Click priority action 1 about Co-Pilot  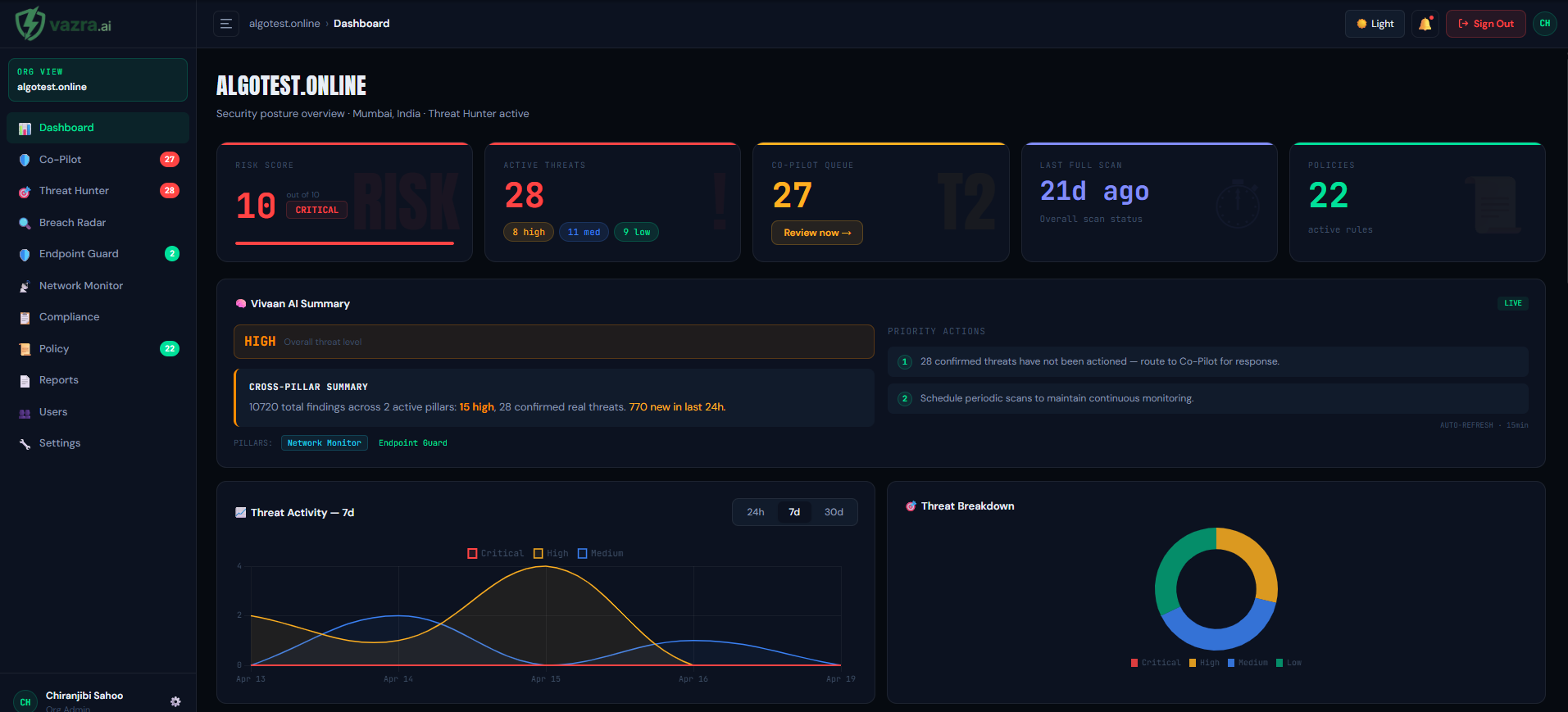(x=1208, y=361)
